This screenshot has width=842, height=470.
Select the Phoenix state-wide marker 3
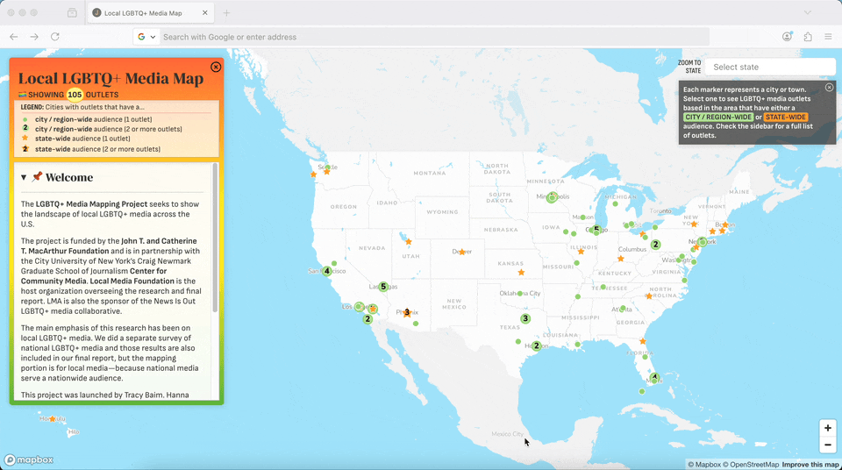pyautogui.click(x=407, y=312)
